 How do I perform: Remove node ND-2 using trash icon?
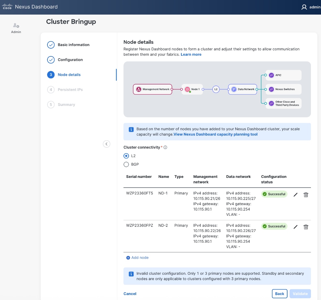point(306,227)
